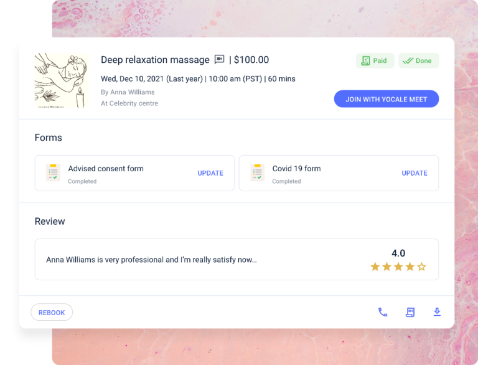Image resolution: width=478 pixels, height=365 pixels.
Task: Click the fifth empty rating star
Action: tap(421, 267)
